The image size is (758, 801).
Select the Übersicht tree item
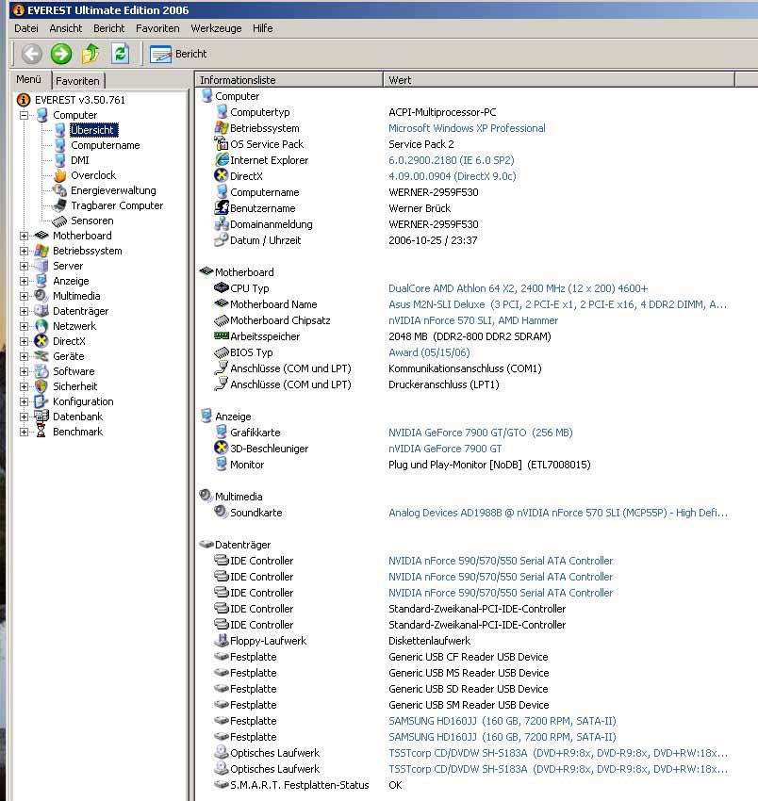point(92,130)
